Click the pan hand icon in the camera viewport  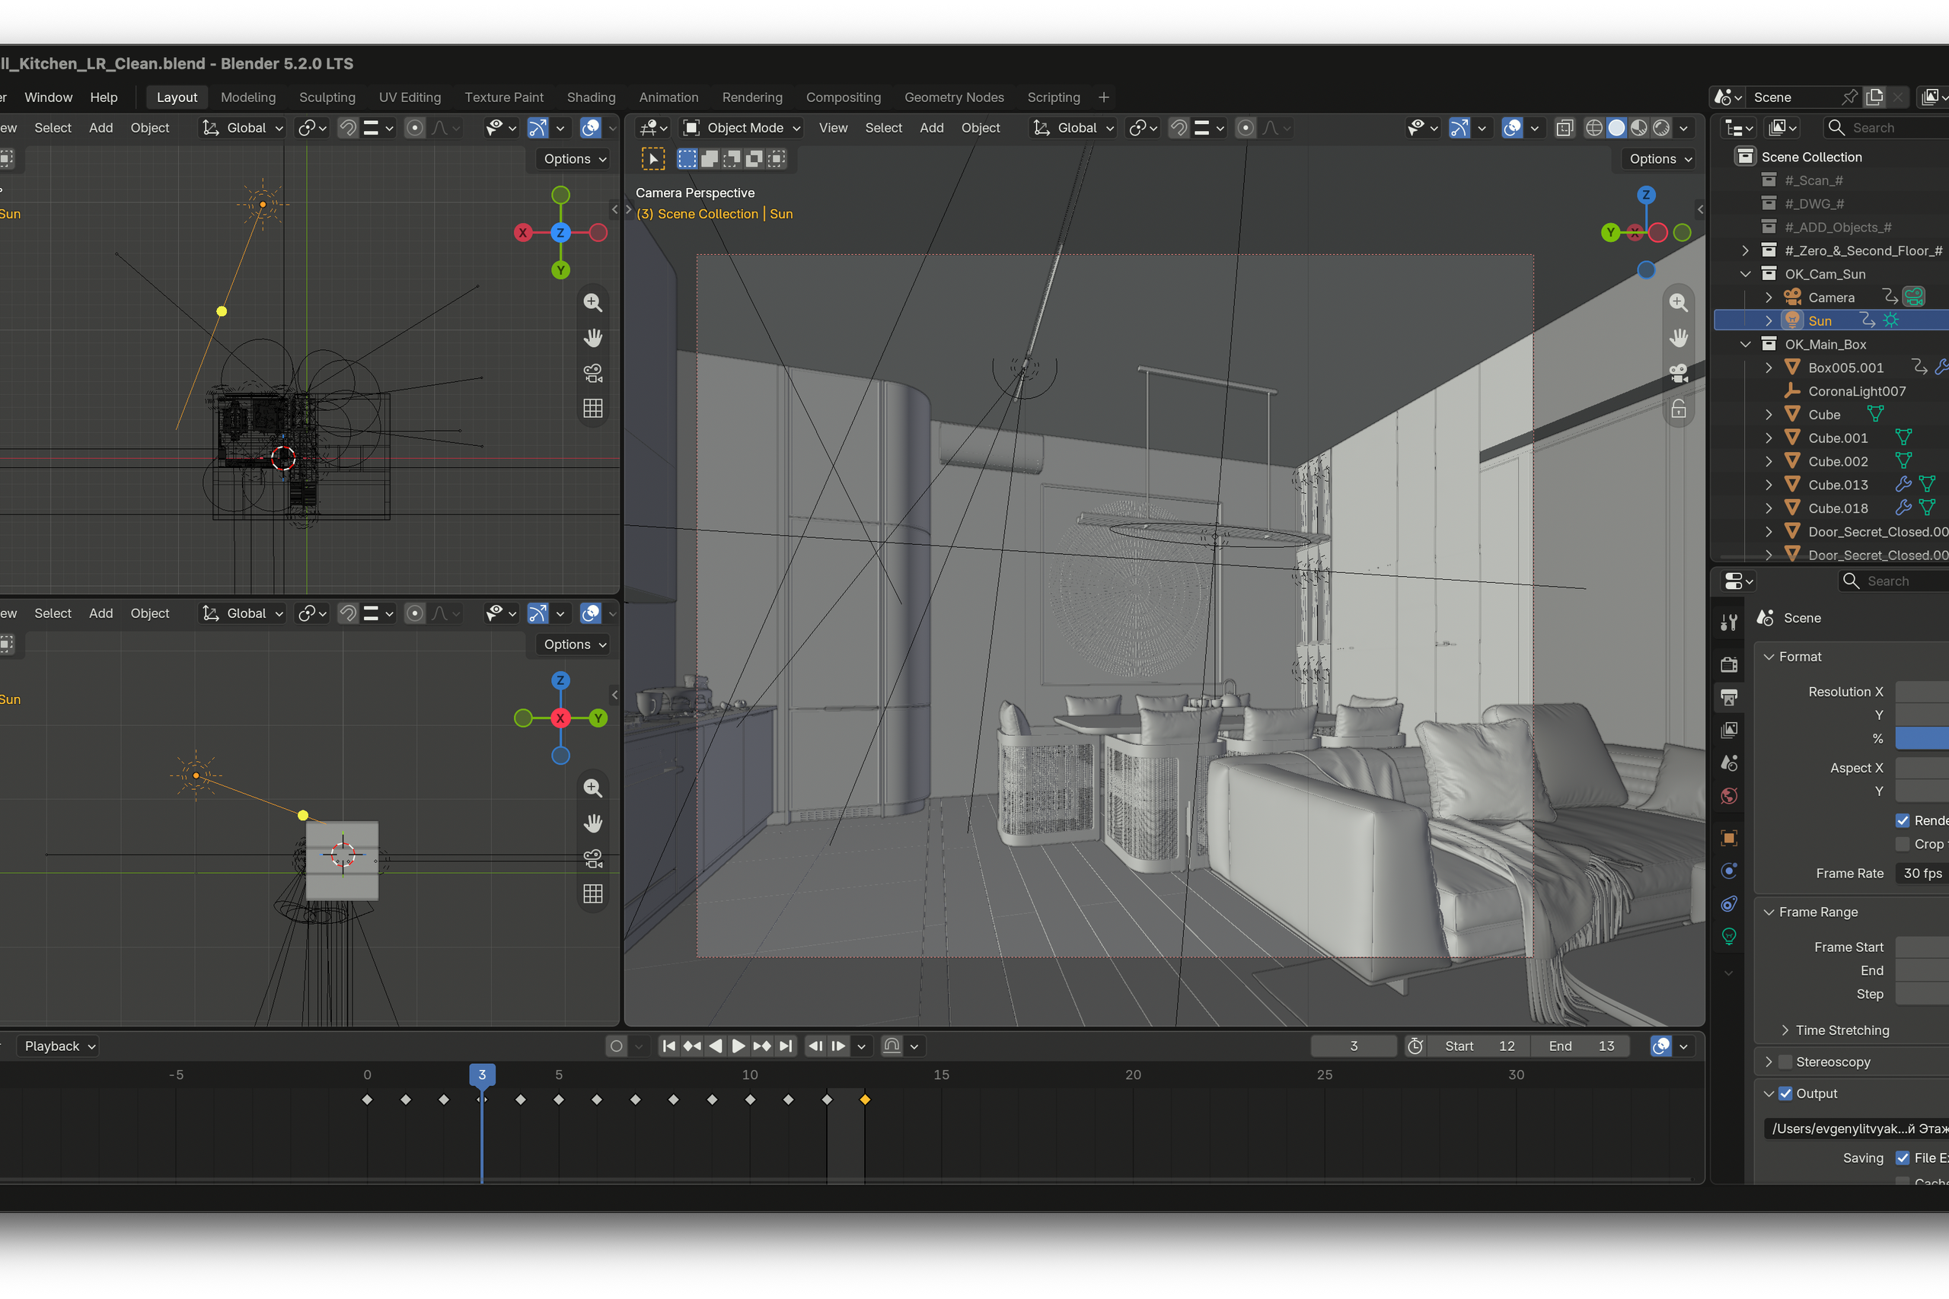pyautogui.click(x=1678, y=338)
